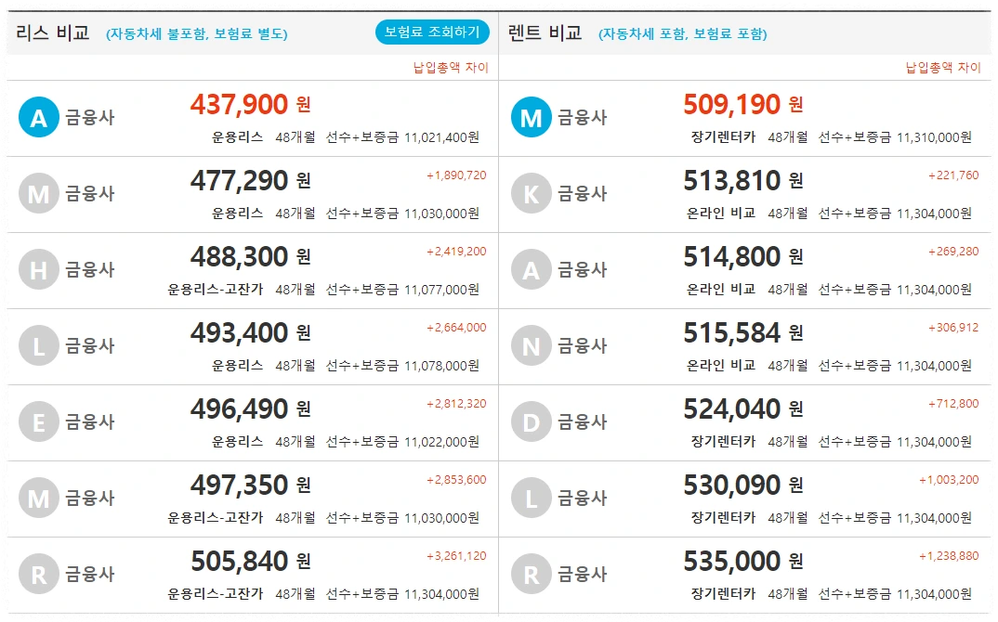Select the K 금융사 icon on the 513,810원 rent row
998x622 pixels.
530,192
